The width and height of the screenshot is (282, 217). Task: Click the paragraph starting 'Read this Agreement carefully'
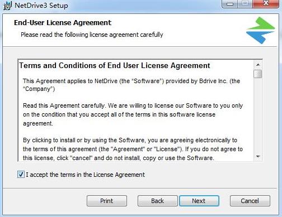133,114
